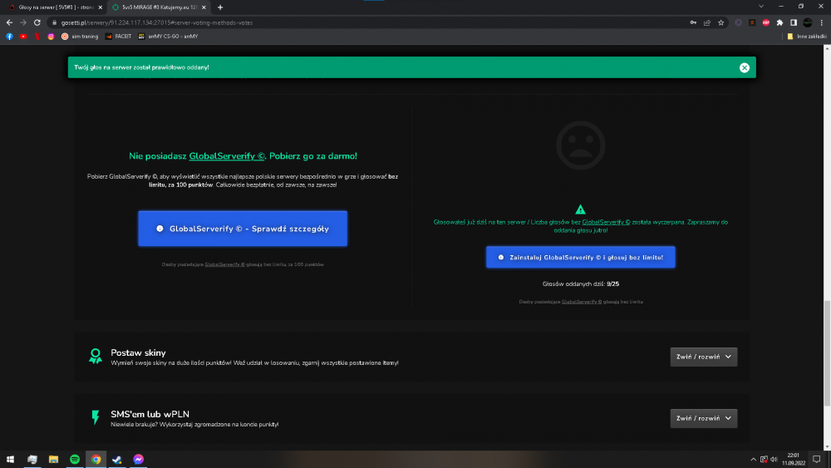
Task: Click GlobalServerify - Sprawdź szczegóły button
Action: pos(243,229)
